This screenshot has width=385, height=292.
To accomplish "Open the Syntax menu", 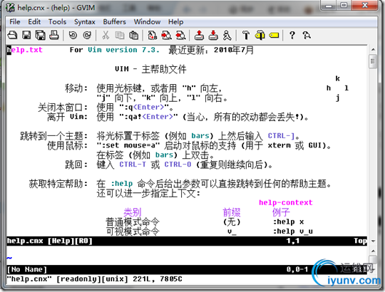I will pos(85,22).
